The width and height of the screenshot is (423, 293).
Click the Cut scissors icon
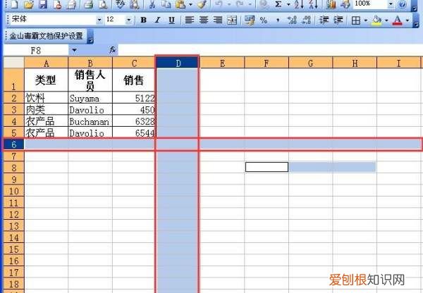coord(152,4)
